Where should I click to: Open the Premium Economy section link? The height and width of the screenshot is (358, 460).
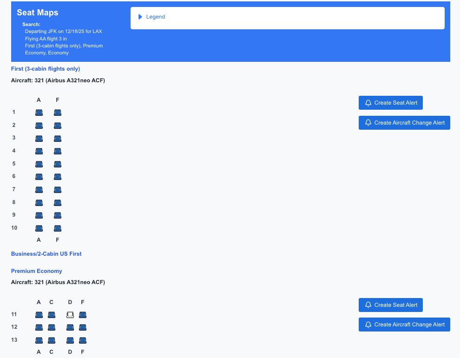[37, 271]
